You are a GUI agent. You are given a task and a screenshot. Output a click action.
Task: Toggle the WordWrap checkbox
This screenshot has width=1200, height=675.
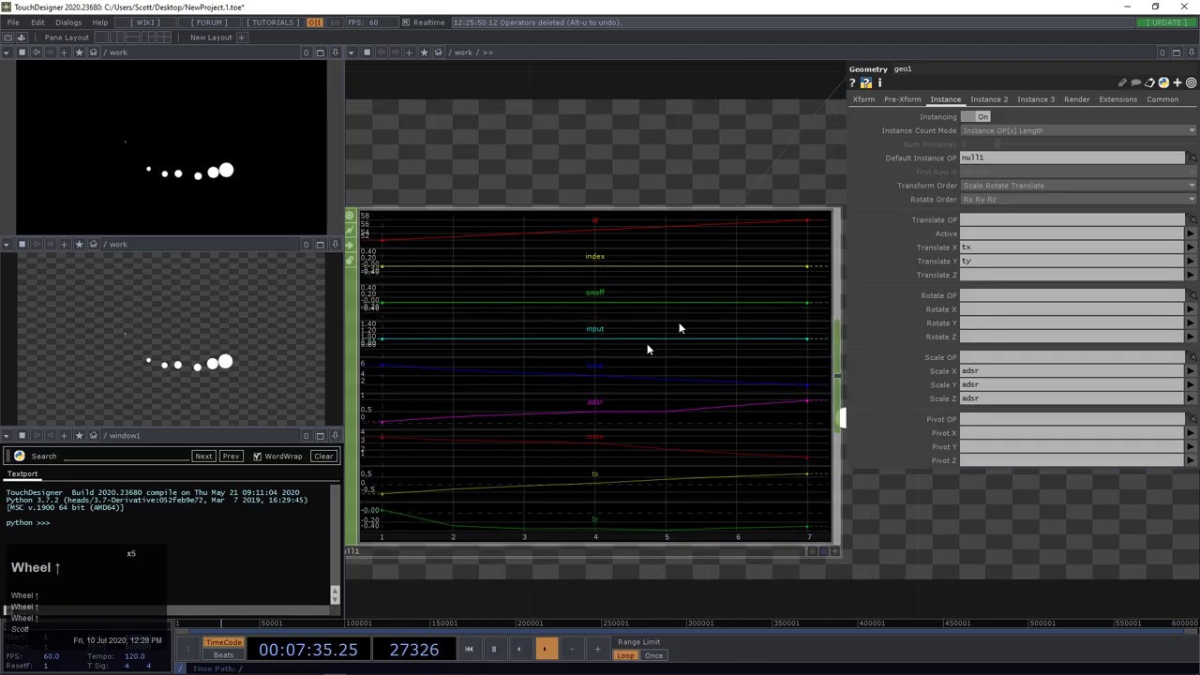pyautogui.click(x=257, y=457)
